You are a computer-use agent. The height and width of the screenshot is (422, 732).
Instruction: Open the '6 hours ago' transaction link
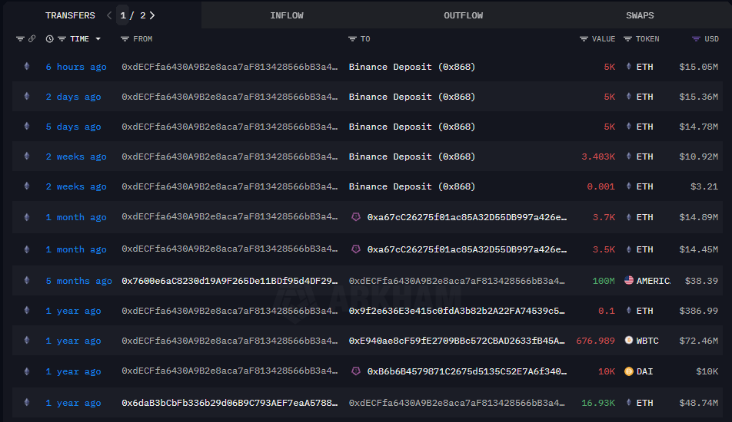[x=76, y=67]
